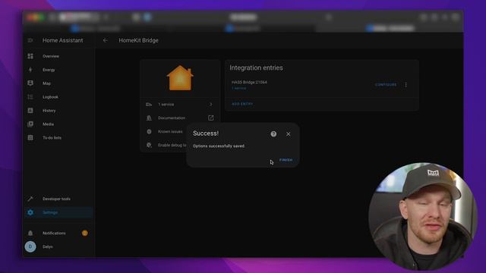Click the Enable debug logging bug icon
The height and width of the screenshot is (273, 486).
149,145
